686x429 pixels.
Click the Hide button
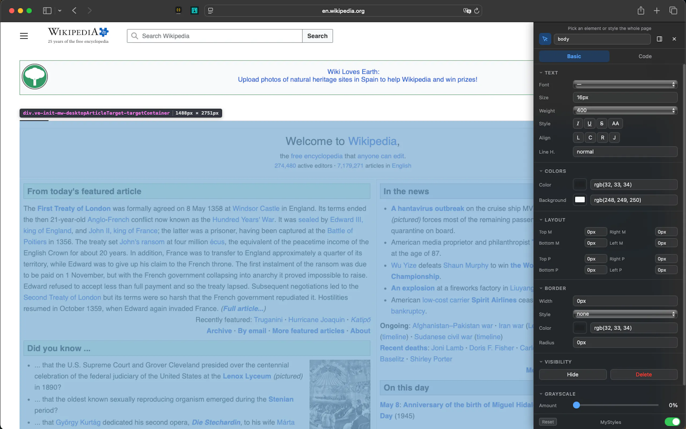tap(573, 375)
